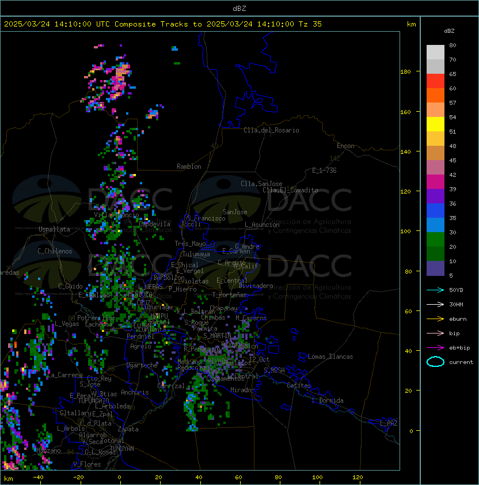479x485 pixels.
Task: Click the cyan ellipse current-track icon
Action: point(435,362)
